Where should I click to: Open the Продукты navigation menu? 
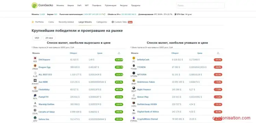tap(136, 5)
